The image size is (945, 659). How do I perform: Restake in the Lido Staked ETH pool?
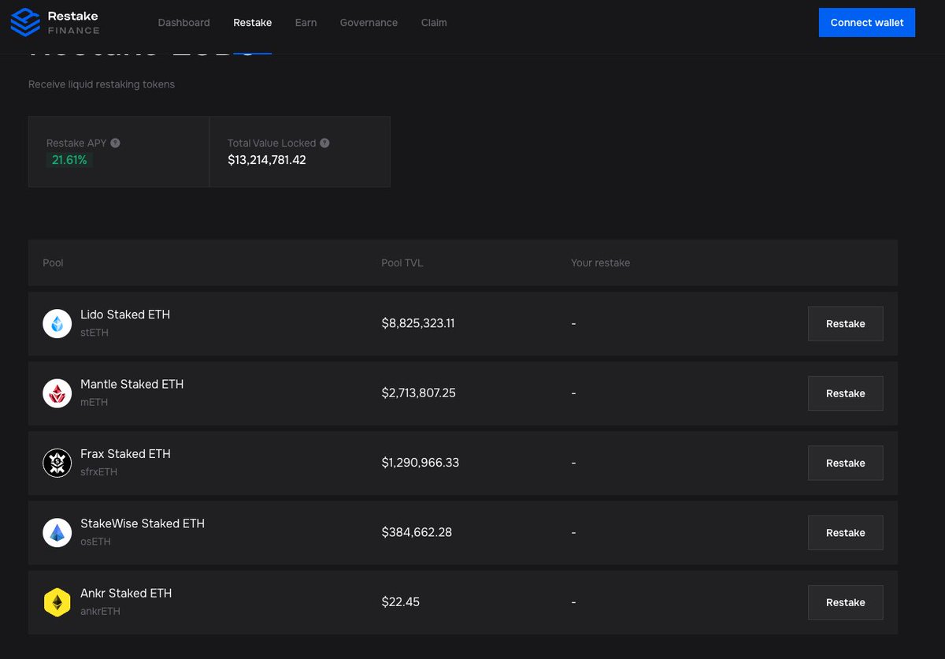[845, 324]
